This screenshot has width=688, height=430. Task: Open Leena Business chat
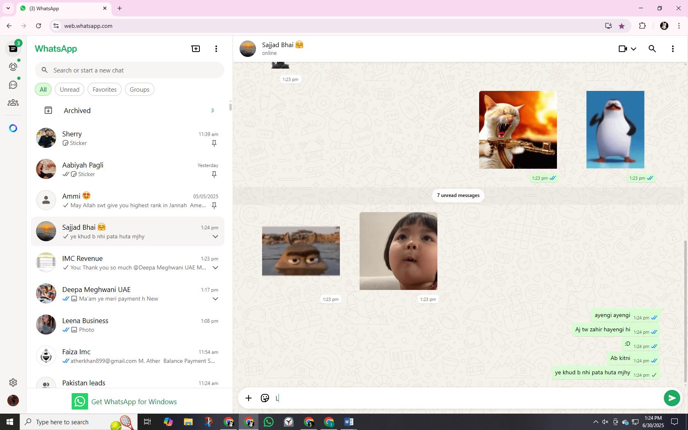[128, 325]
